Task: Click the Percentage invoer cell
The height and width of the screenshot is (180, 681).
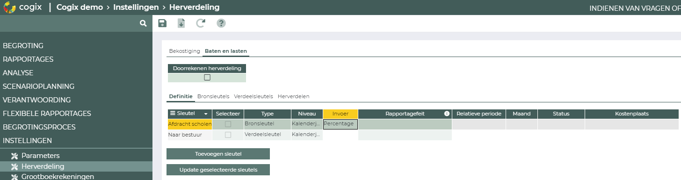Action: 340,124
